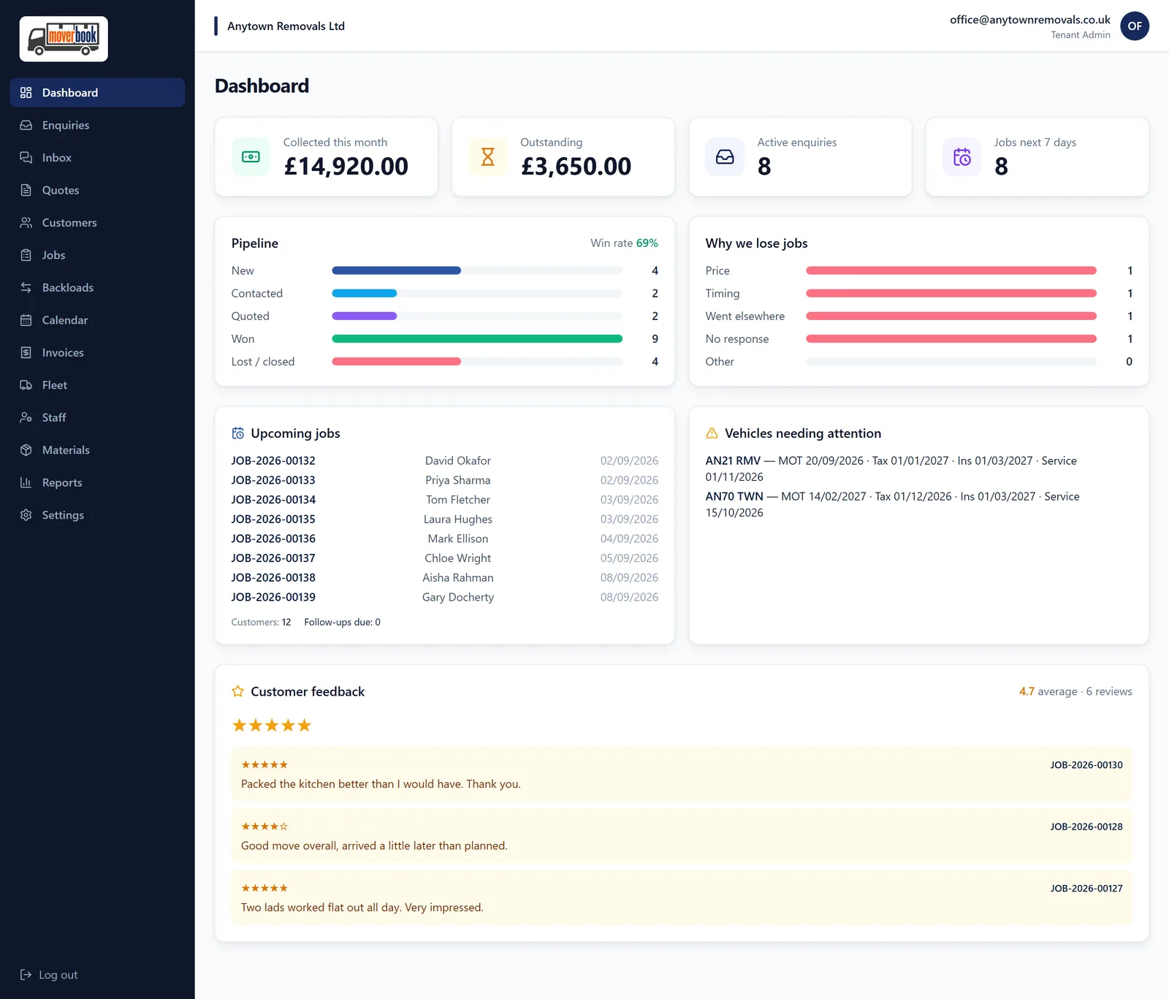This screenshot has width=1169, height=999.
Task: Click the Settings gear icon in sidebar
Action: tap(26, 515)
